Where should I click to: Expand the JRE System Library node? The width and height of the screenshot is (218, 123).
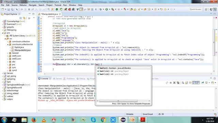(5, 36)
